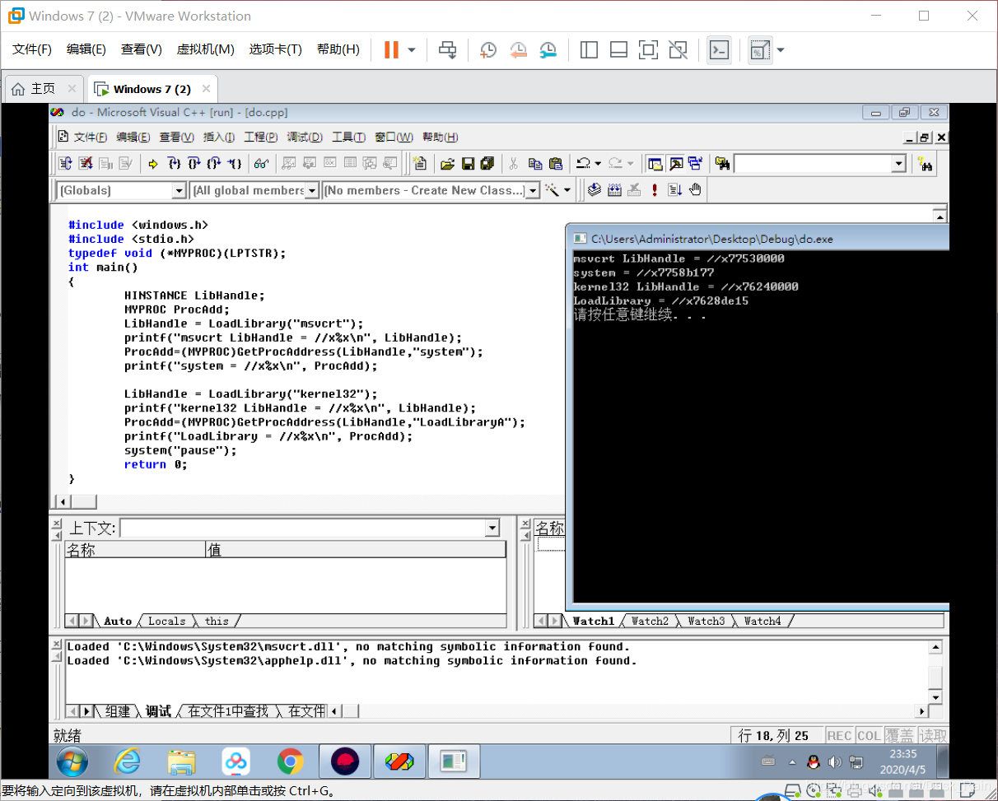Switch to the Watch2 tab
998x801 pixels.
[650, 621]
